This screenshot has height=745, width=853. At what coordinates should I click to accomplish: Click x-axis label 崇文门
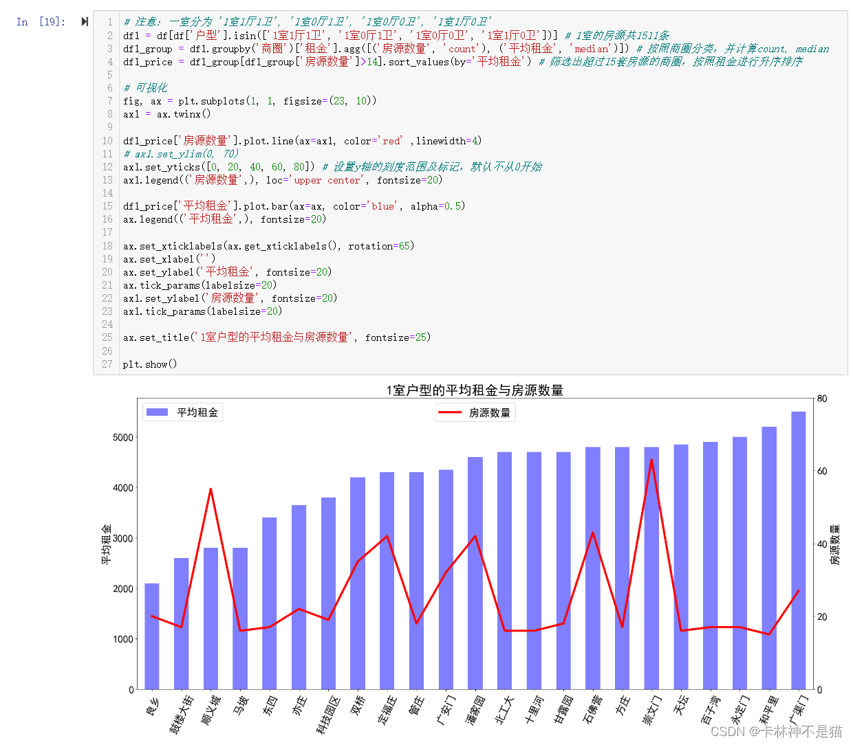tap(652, 711)
